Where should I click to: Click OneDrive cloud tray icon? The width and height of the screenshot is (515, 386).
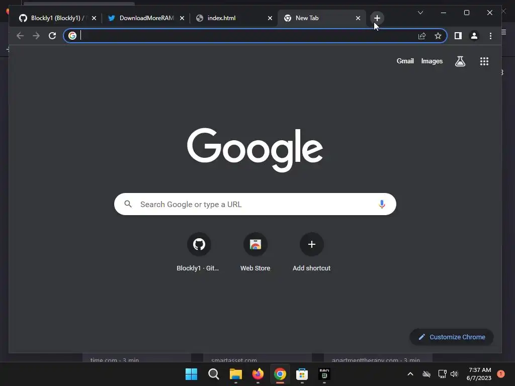point(426,374)
